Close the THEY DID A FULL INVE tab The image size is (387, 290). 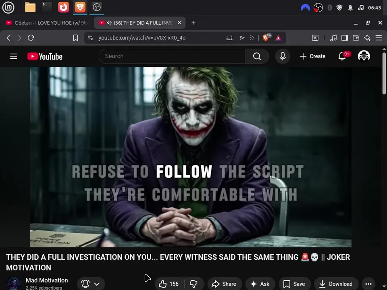[179, 23]
